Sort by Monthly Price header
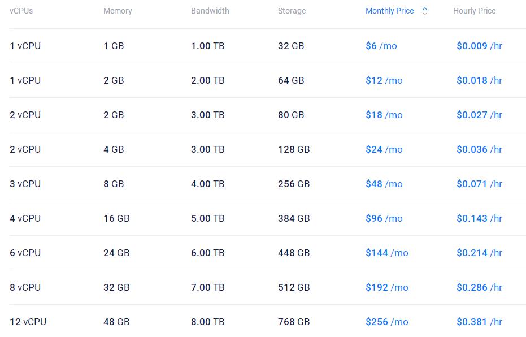 [389, 11]
